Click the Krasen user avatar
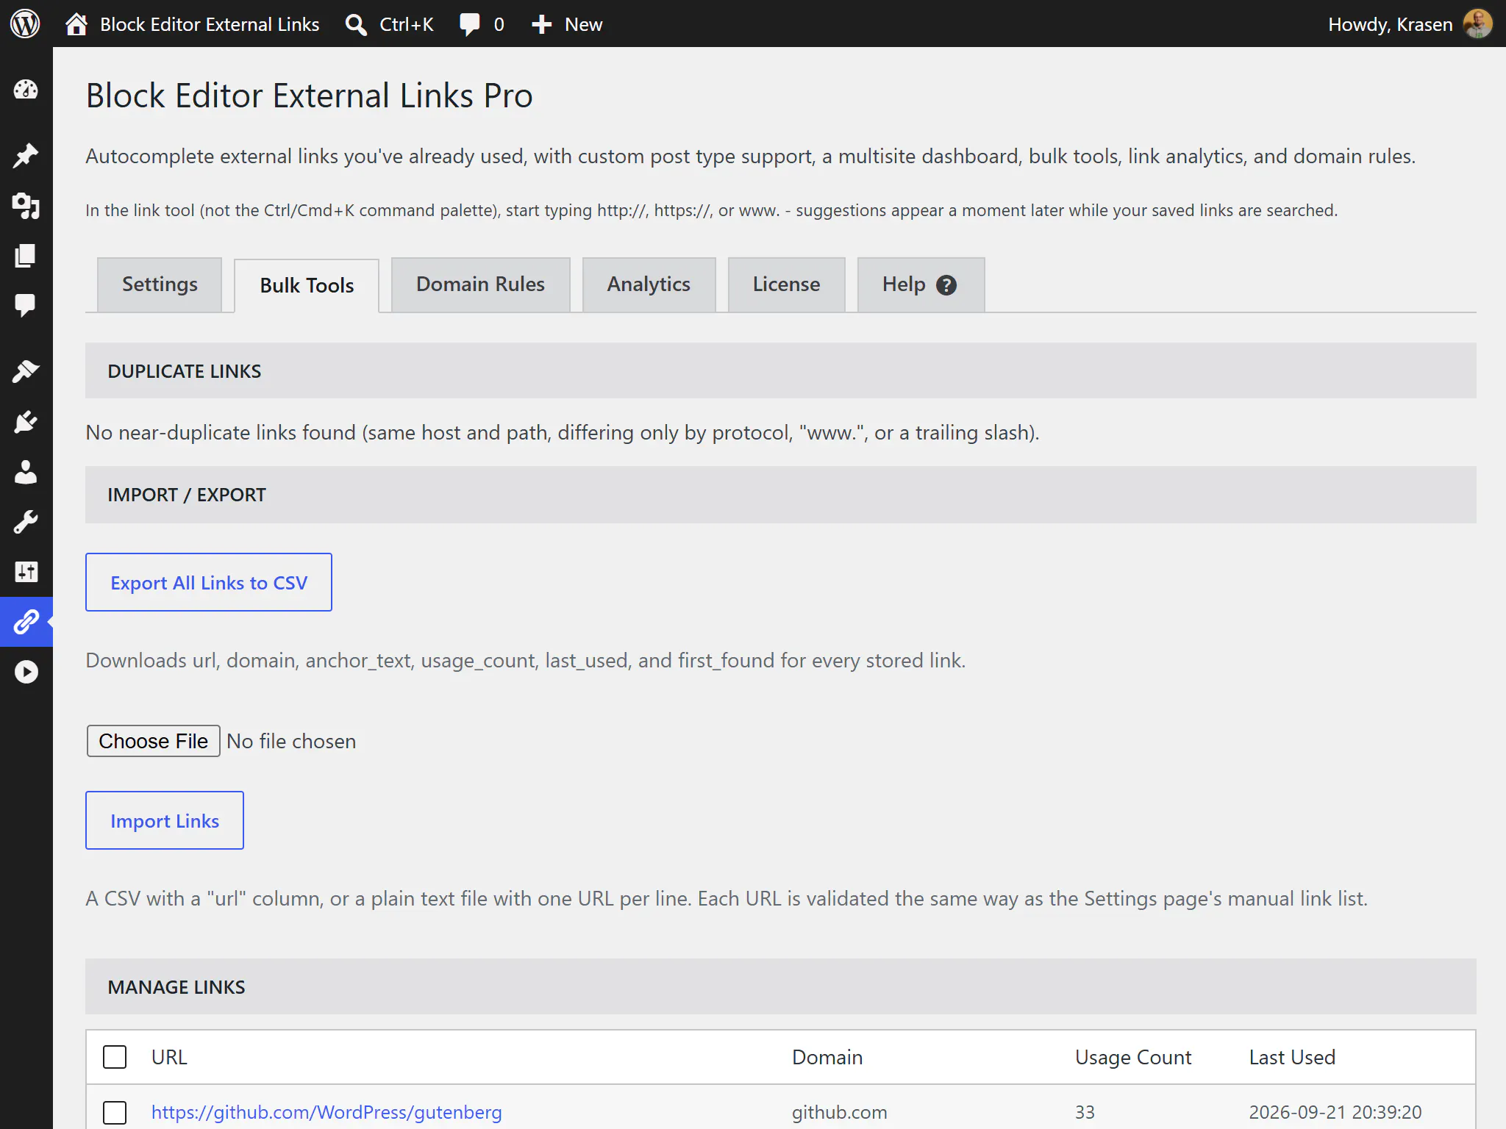Screen dimensions: 1506x1129 click(x=1477, y=24)
